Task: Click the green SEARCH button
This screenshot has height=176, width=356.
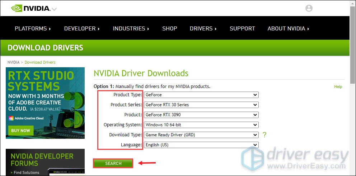Action: click(113, 163)
